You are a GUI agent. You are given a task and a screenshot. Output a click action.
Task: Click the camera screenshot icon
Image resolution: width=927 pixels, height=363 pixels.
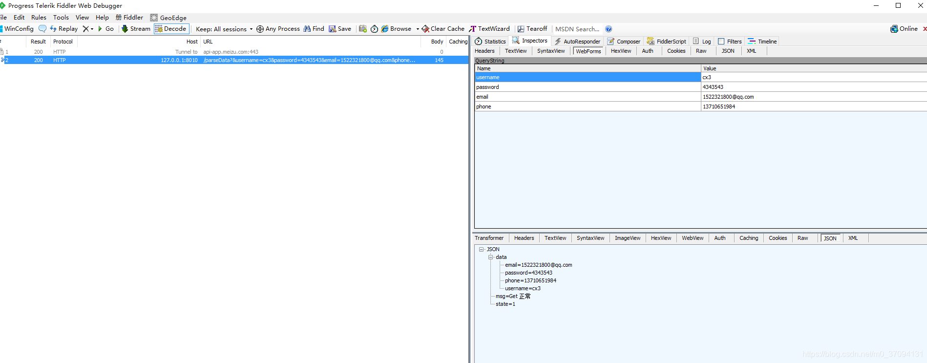(363, 29)
